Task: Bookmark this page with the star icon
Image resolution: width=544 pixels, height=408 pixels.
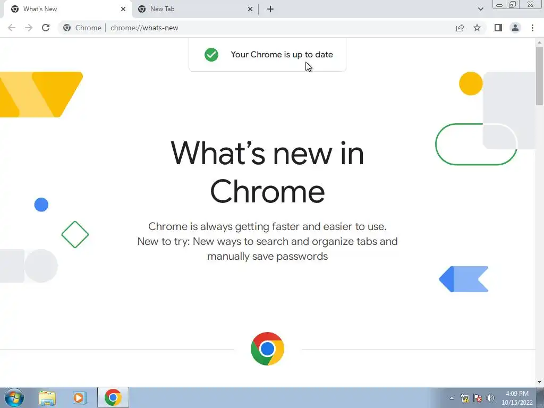Action: [477, 28]
